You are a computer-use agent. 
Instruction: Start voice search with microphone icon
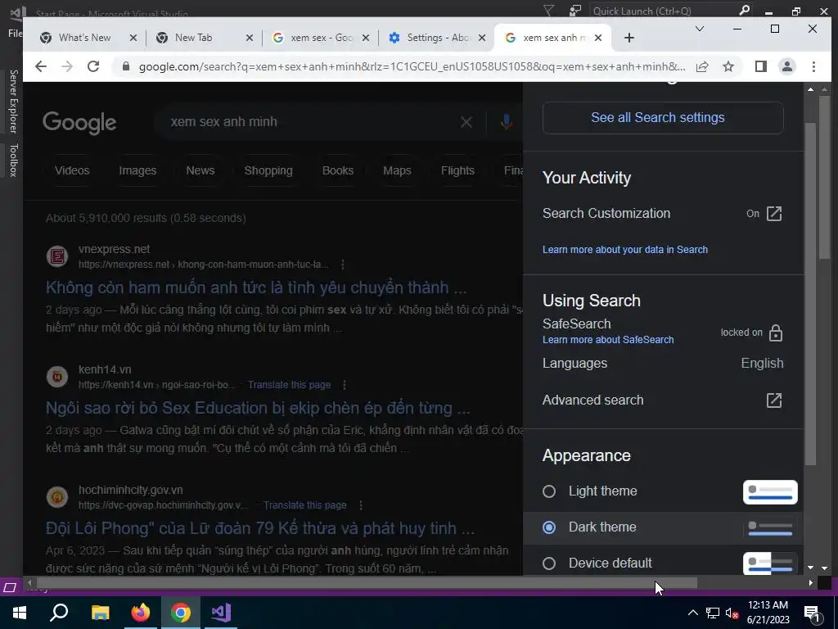(506, 122)
